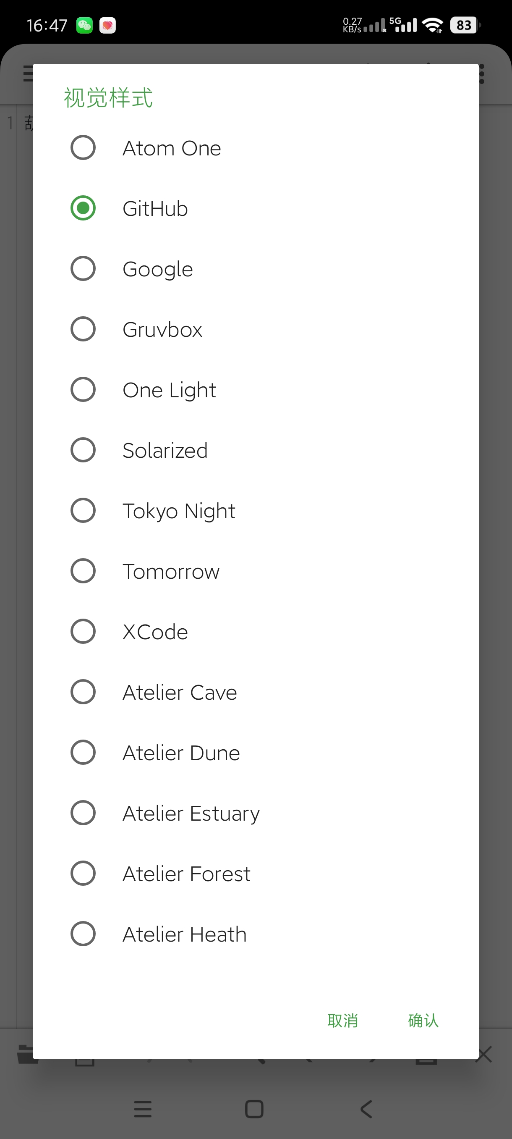Image resolution: width=512 pixels, height=1139 pixels.
Task: Choose Solarized visual style
Action: click(x=83, y=450)
